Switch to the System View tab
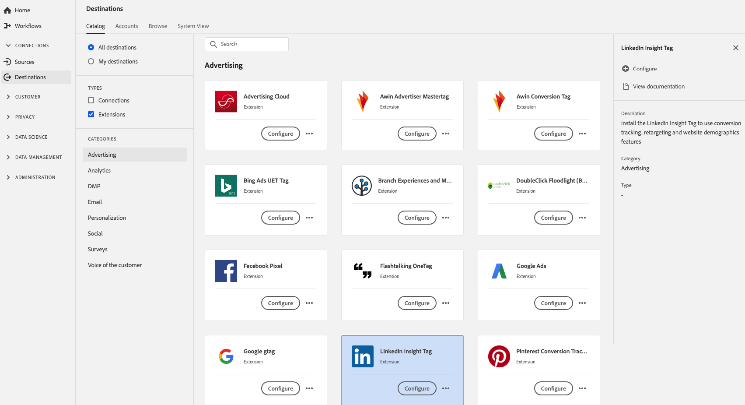Viewport: 745px width, 405px height. pos(193,26)
